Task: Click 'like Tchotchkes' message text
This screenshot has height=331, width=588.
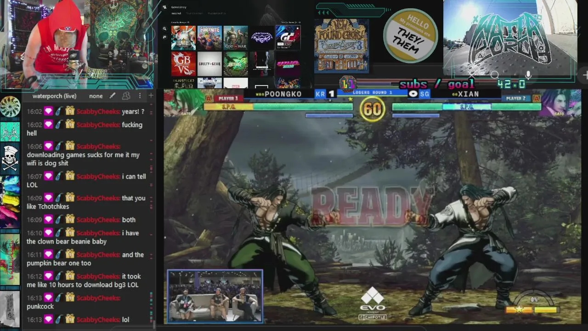Action: 48,206
